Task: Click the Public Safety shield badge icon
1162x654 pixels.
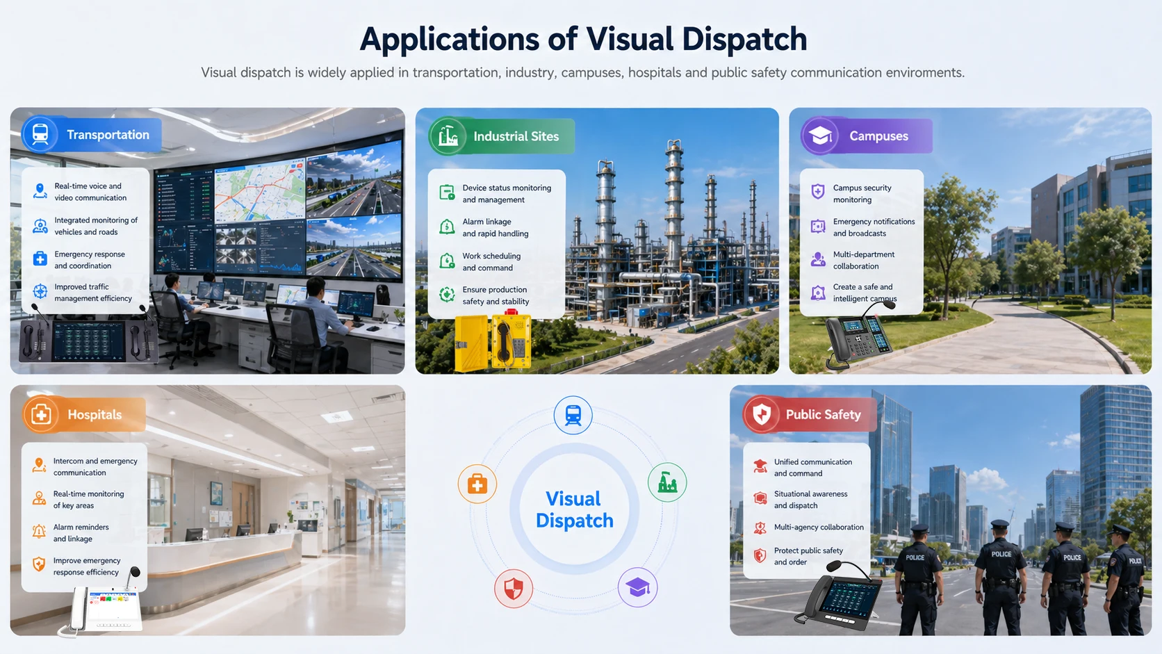Action: pos(762,414)
